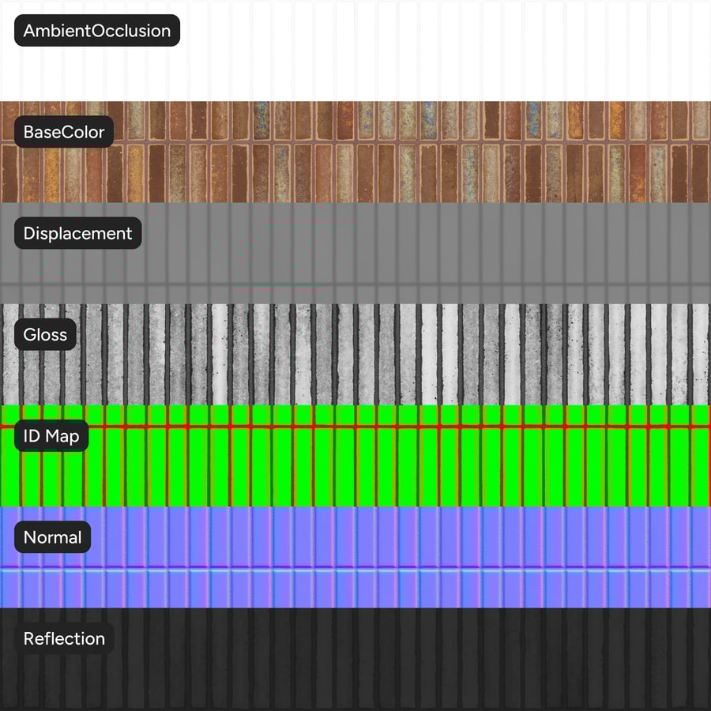711x711 pixels.
Task: Click the ID Map label
Action: click(51, 436)
